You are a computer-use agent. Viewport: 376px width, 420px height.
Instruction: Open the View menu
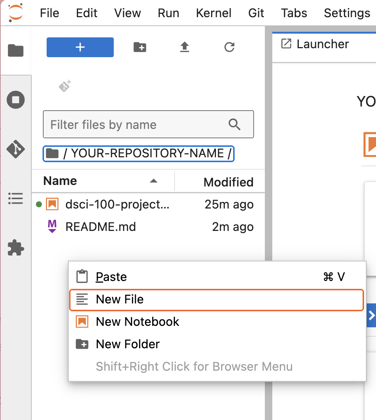(127, 13)
